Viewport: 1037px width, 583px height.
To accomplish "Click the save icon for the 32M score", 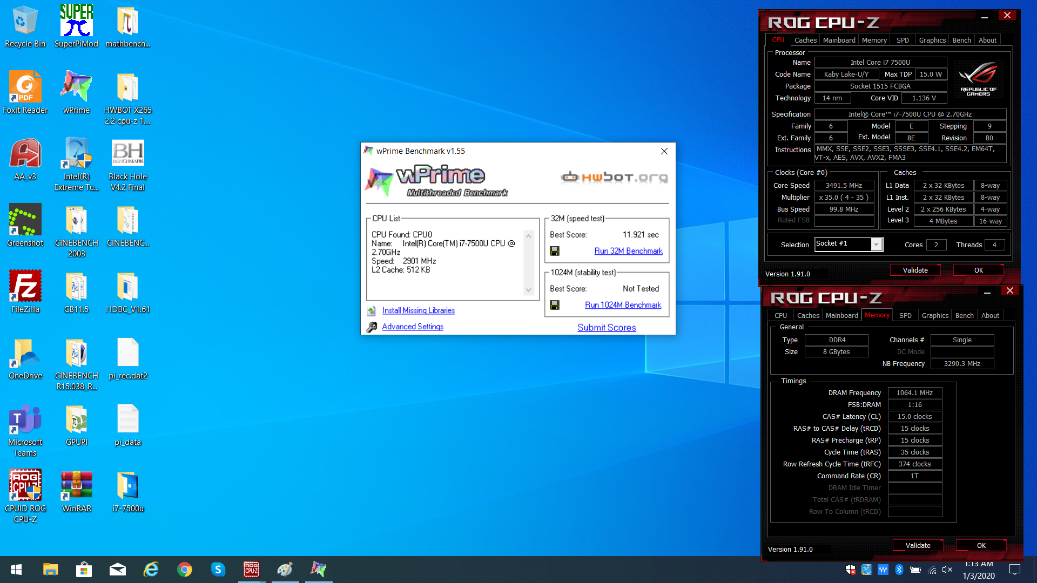I will [x=555, y=251].
